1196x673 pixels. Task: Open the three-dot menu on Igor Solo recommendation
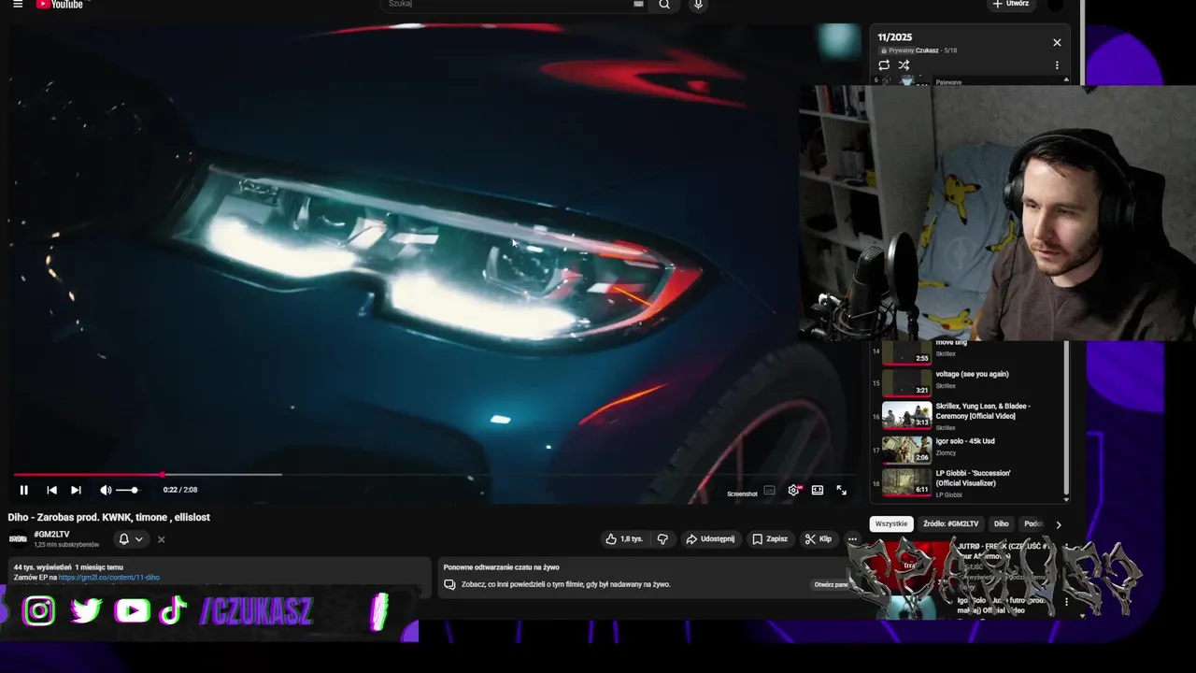point(1066,602)
